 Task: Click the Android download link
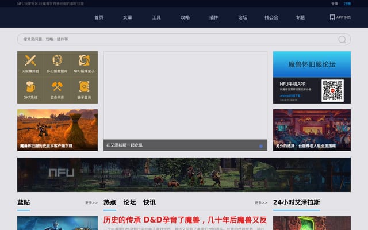(290, 96)
